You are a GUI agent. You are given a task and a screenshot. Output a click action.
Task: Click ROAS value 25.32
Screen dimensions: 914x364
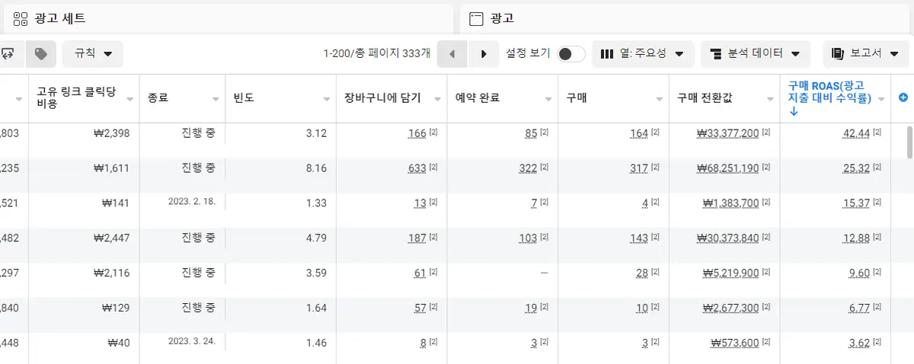856,168
